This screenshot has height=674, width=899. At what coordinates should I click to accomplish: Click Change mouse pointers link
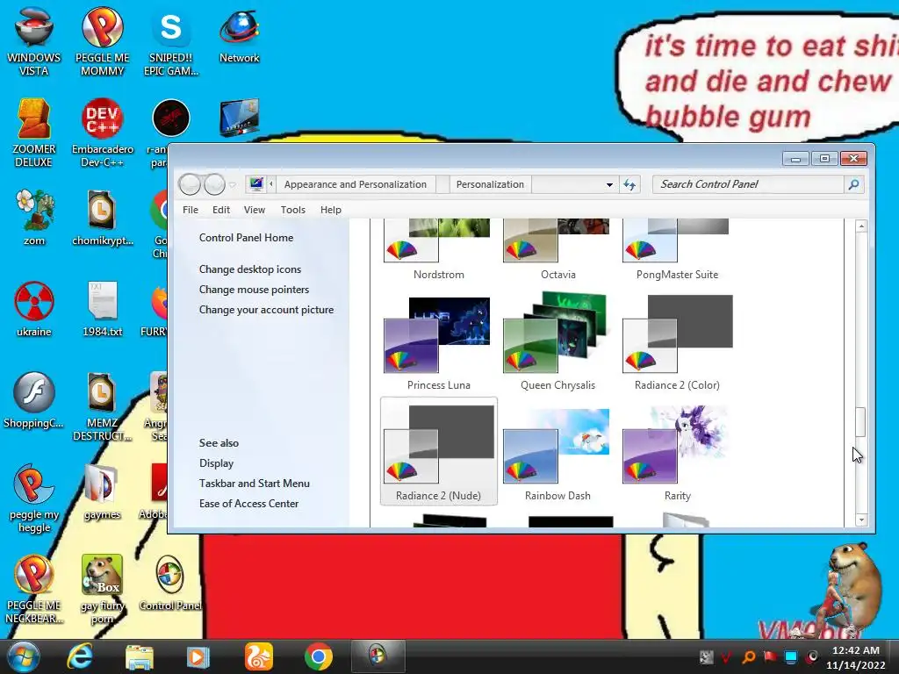click(254, 290)
